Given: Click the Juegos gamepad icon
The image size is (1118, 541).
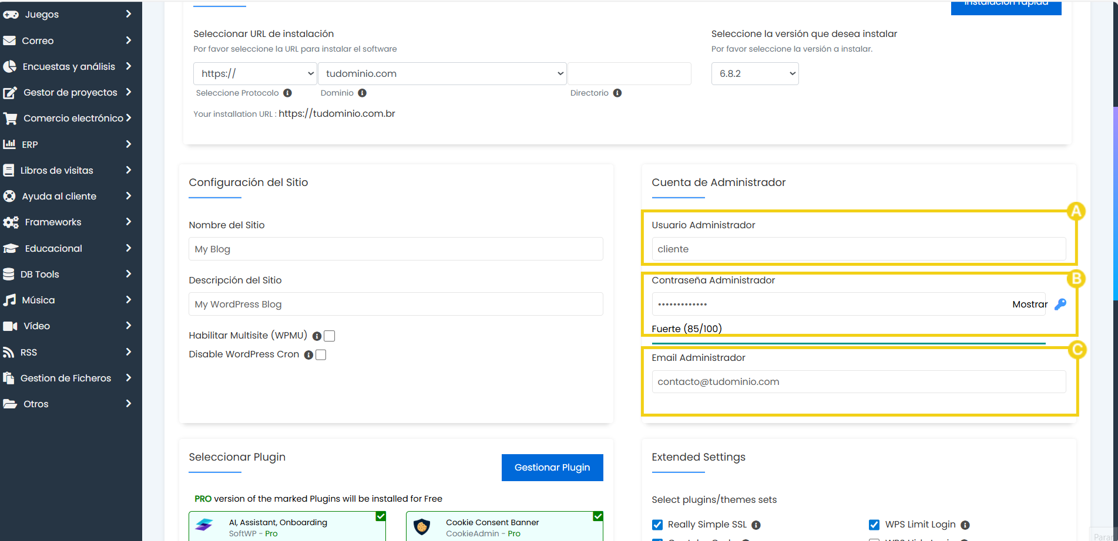Looking at the screenshot, I should click(11, 15).
